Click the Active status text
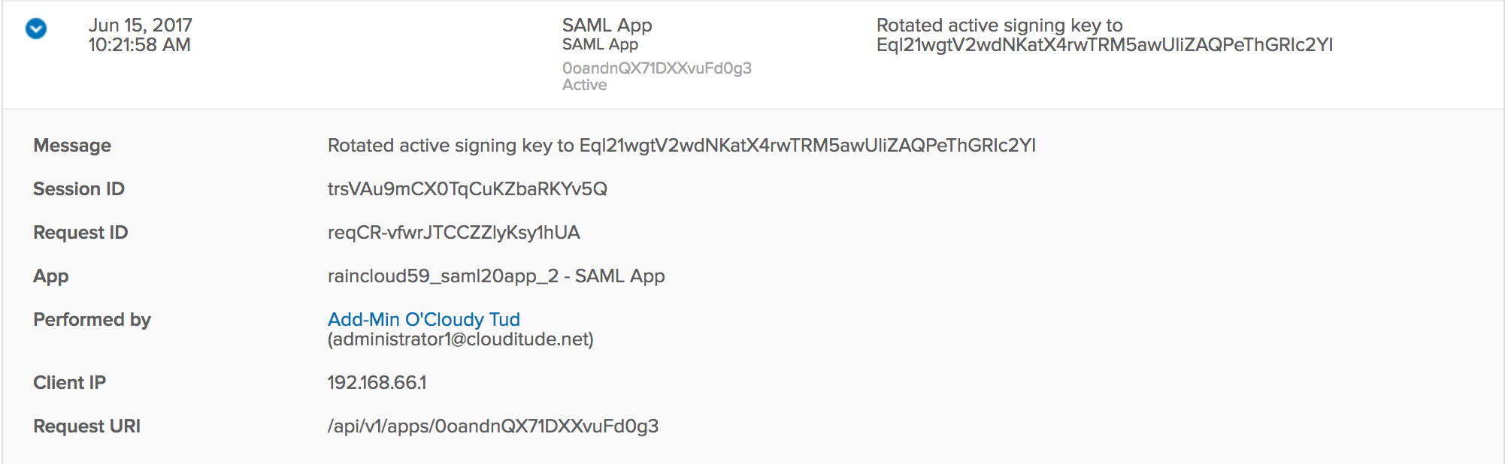Viewport: 1505px width, 464px height. click(584, 85)
